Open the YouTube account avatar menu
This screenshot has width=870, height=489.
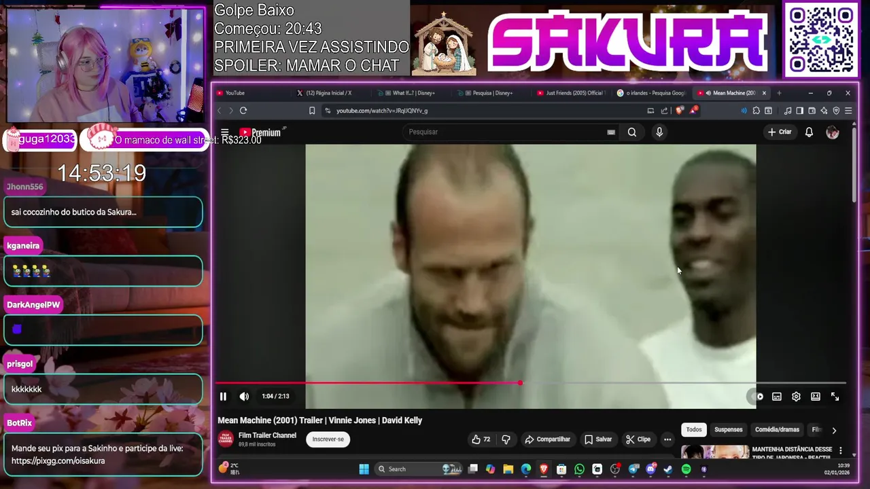833,132
